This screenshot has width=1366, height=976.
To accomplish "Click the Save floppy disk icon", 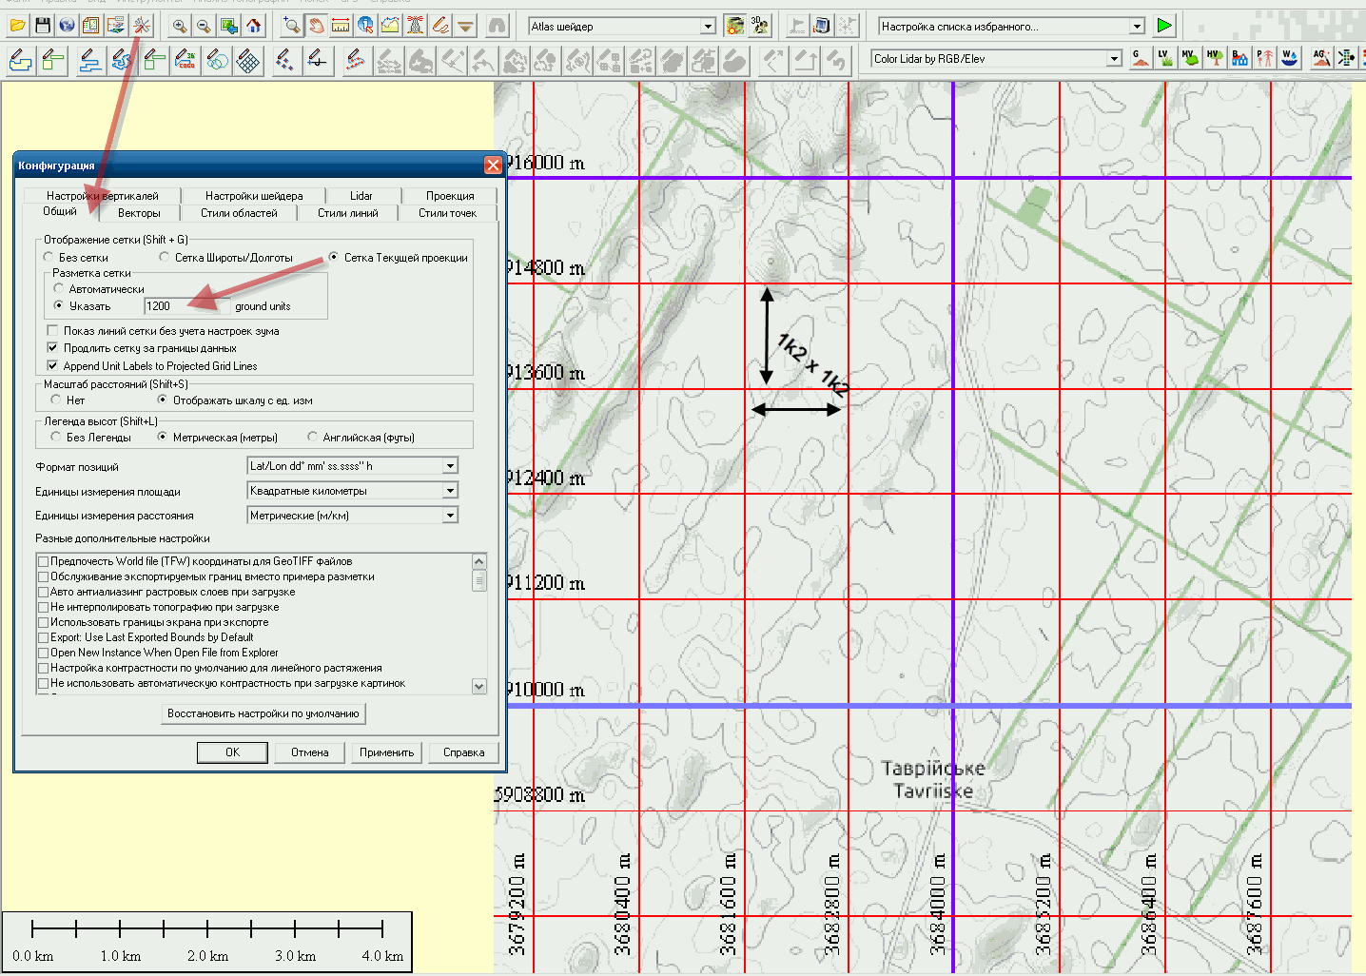I will click(x=42, y=26).
